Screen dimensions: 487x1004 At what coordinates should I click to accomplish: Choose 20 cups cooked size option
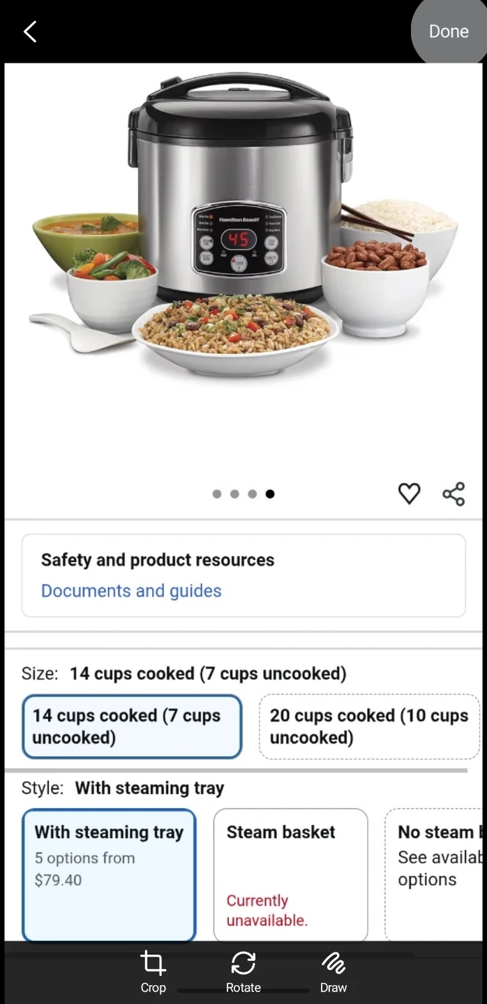pos(369,727)
